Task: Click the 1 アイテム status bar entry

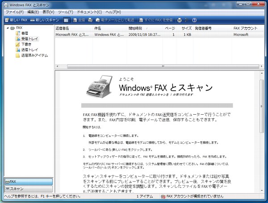Action: 145,196
